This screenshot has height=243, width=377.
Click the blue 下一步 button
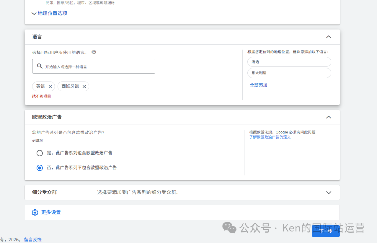(x=326, y=231)
